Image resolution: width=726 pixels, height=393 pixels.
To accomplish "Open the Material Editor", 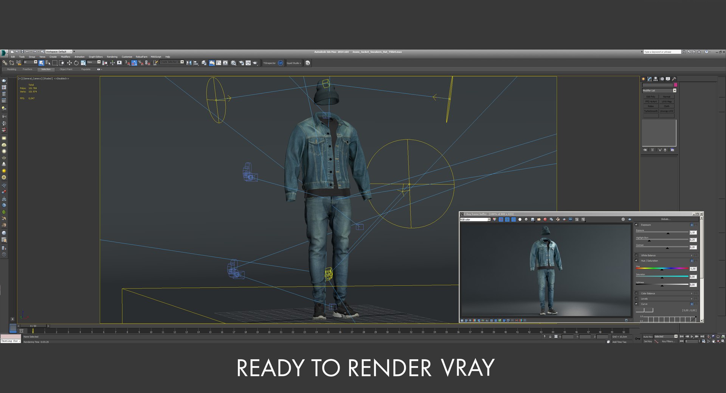I will point(233,63).
